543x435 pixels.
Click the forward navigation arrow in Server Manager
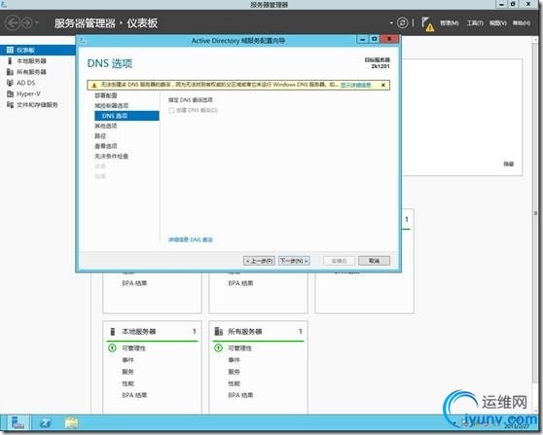pos(27,23)
